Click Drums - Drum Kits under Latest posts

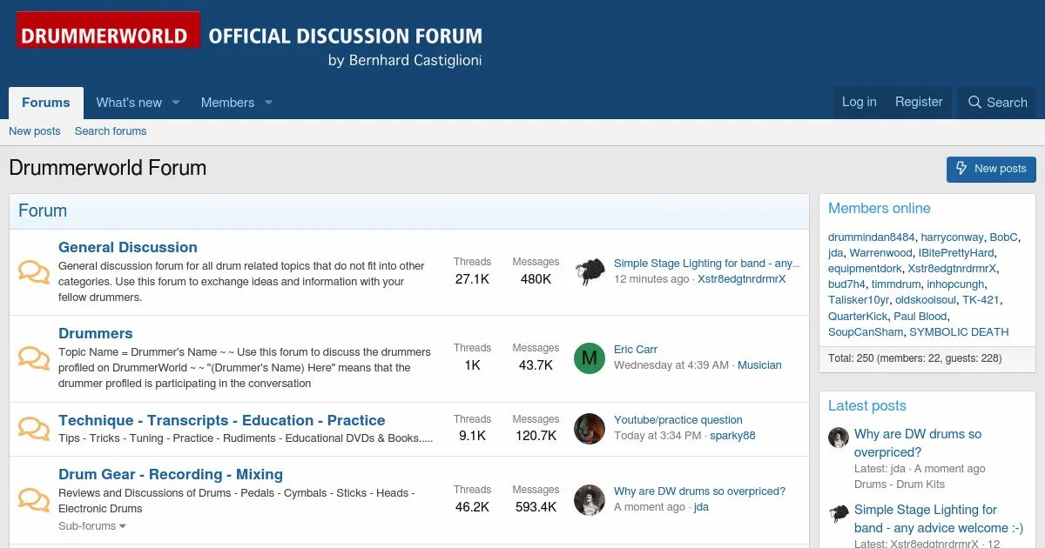[x=900, y=485]
